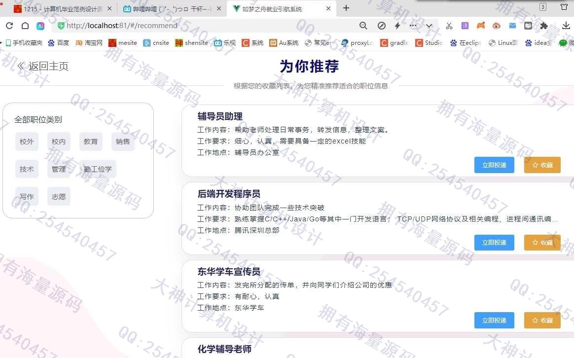Favorite the 后端开发程序员 job
Screen dimensions: 574x358
542,242
